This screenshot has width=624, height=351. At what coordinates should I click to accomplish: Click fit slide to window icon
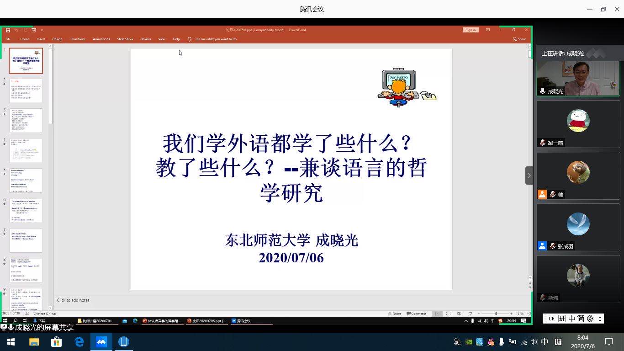[529, 314]
